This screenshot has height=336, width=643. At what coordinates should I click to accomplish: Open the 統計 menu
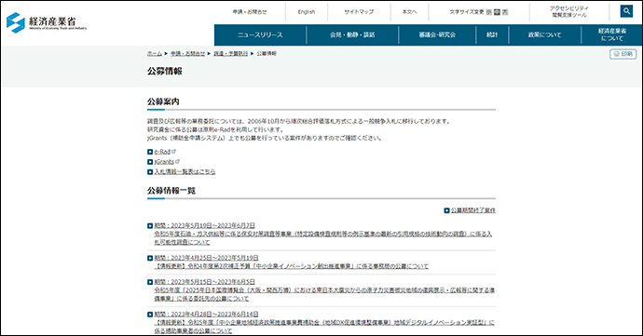click(492, 34)
